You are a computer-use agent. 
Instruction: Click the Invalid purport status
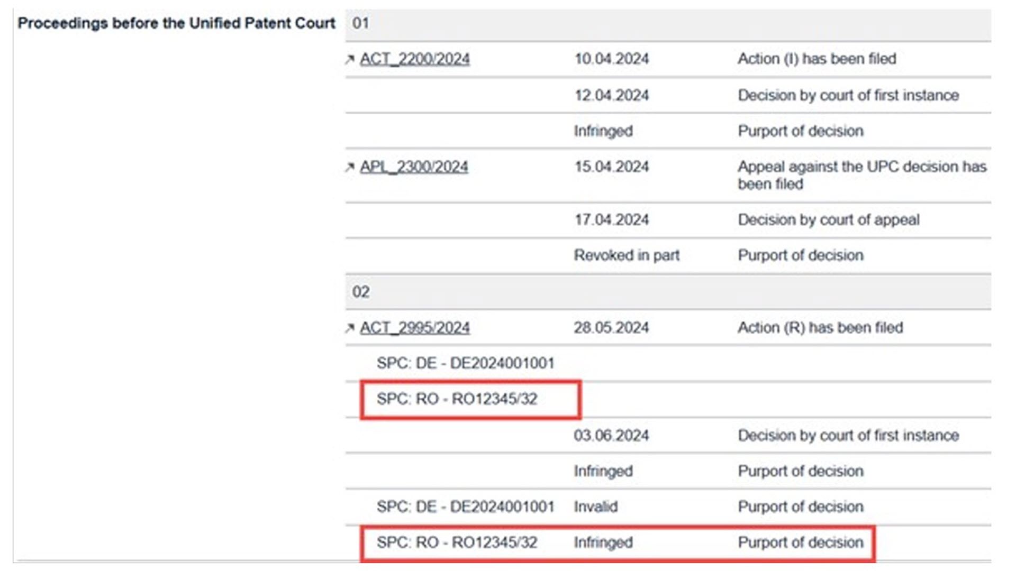tap(595, 507)
